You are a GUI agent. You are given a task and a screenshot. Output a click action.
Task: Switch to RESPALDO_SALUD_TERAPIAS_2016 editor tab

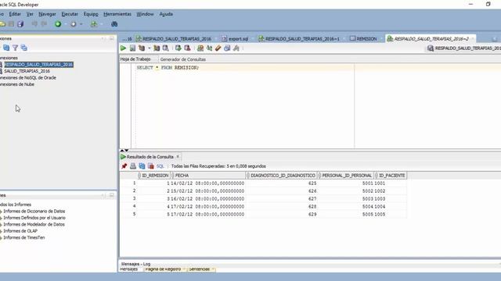tap(174, 38)
